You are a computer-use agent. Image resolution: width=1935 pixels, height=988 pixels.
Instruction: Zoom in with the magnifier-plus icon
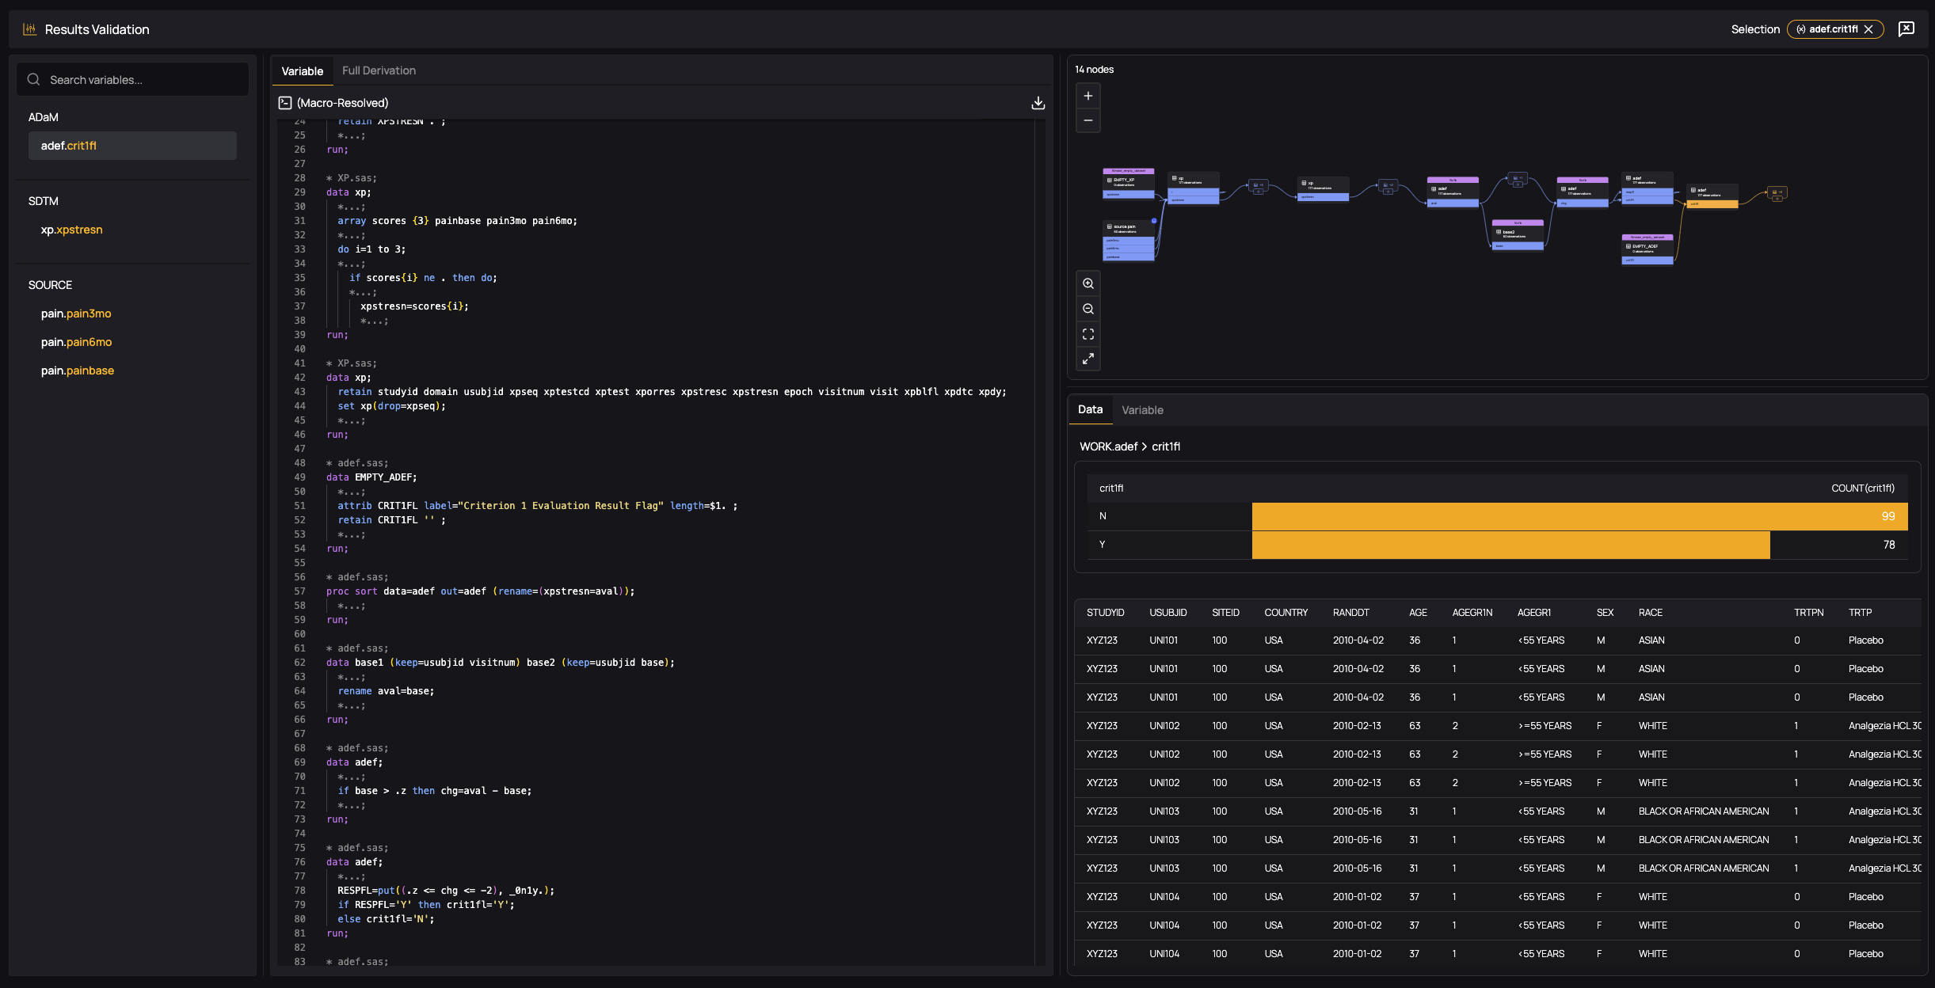(1087, 283)
